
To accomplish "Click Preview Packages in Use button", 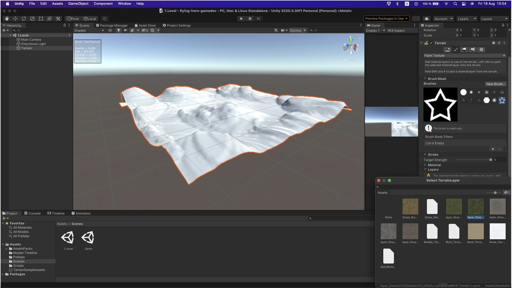I will point(386,19).
